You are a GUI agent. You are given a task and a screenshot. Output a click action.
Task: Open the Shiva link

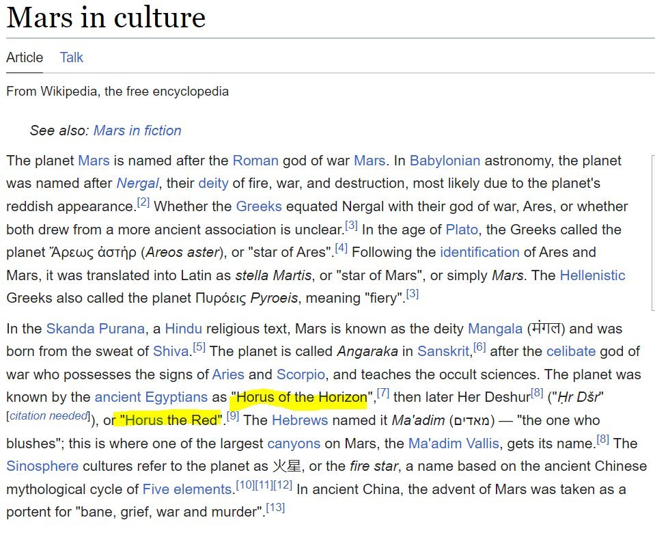169,352
